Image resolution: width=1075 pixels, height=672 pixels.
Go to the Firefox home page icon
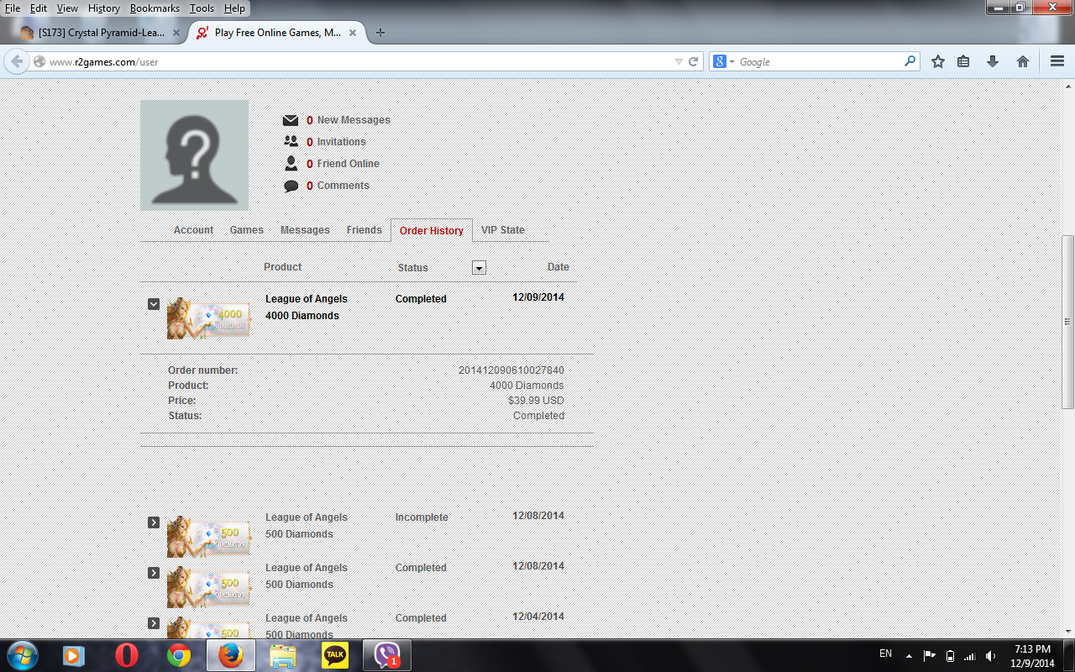(1023, 61)
